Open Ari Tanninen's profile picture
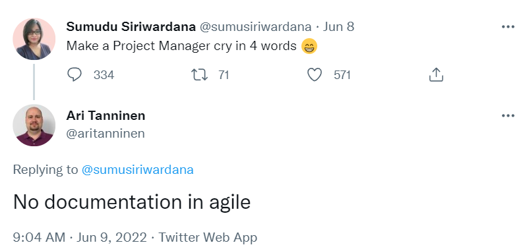 click(x=34, y=125)
